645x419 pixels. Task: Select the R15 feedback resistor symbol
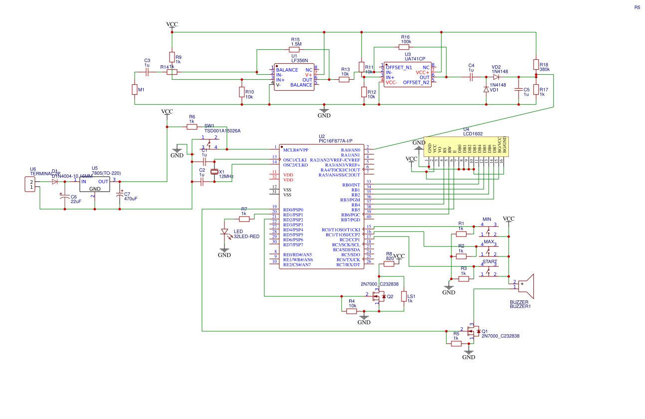coord(294,50)
